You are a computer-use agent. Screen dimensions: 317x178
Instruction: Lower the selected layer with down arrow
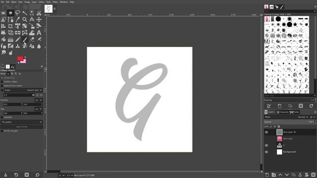pyautogui.click(x=287, y=175)
